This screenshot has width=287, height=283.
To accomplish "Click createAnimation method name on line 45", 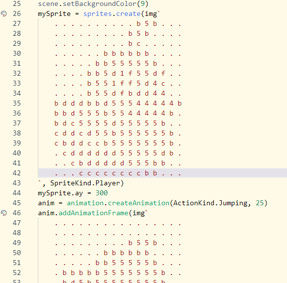I will click(x=139, y=203).
